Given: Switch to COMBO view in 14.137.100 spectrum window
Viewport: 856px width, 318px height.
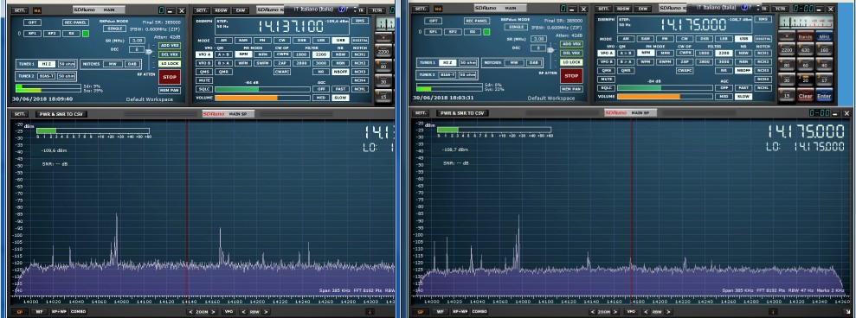Looking at the screenshot, I should pyautogui.click(x=79, y=311).
